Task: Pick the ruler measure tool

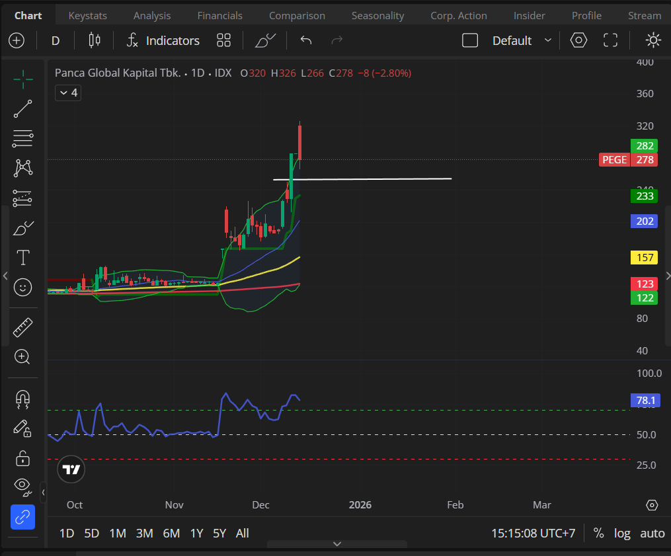Action: click(x=22, y=327)
